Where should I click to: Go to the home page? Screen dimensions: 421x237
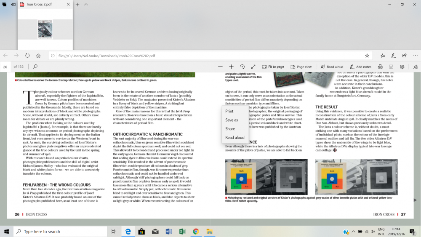point(38,56)
